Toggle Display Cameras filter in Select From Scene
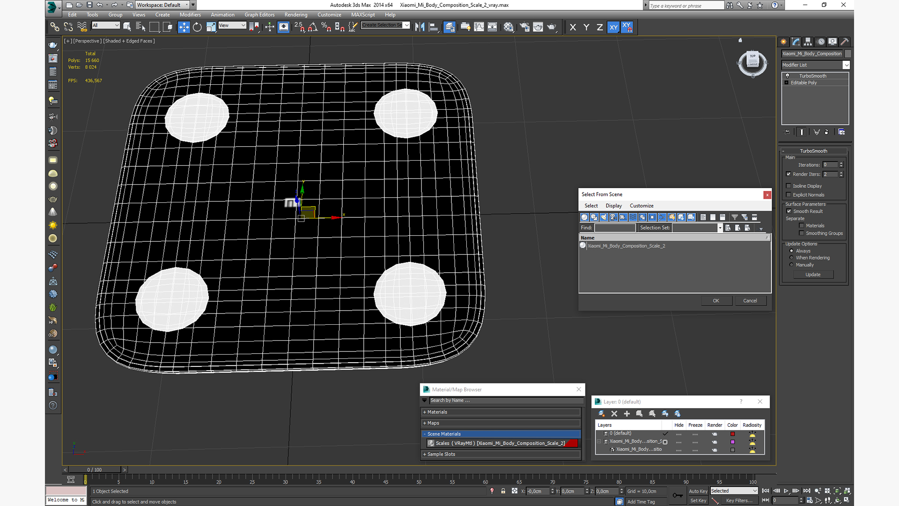The width and height of the screenshot is (899, 506). [x=613, y=217]
